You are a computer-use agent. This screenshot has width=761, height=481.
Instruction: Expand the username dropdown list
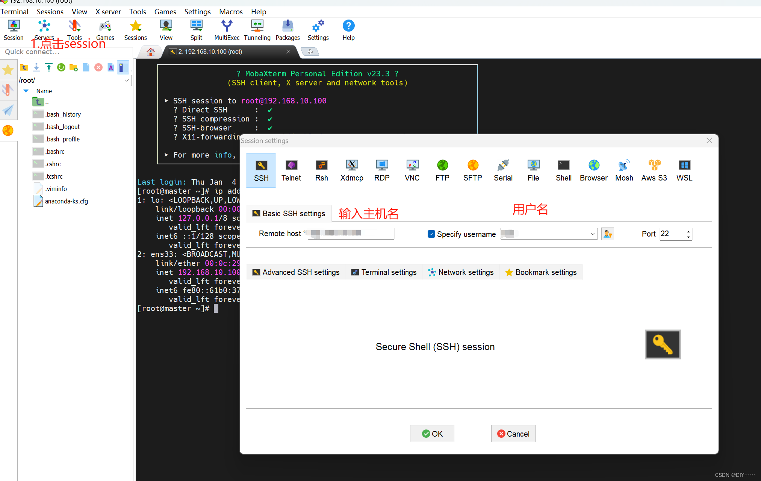(592, 234)
